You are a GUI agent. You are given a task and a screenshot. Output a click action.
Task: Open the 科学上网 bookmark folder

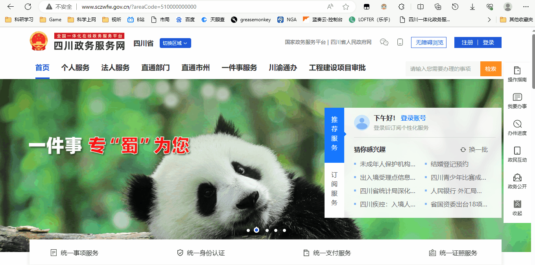click(x=82, y=19)
